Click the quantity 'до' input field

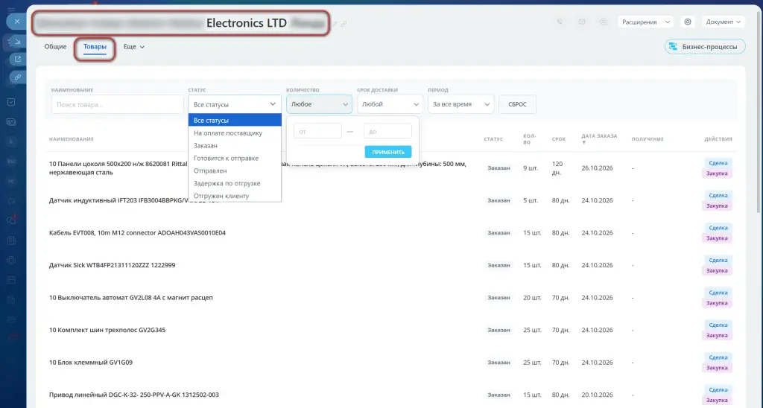tap(387, 131)
